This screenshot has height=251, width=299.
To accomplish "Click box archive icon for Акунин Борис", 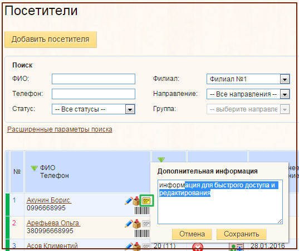I will point(136,201).
